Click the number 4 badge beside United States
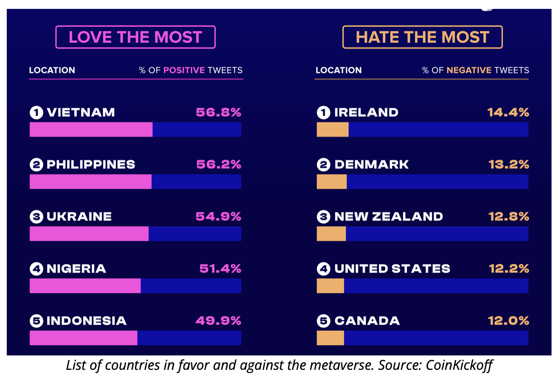This screenshot has height=380, width=560. (323, 269)
